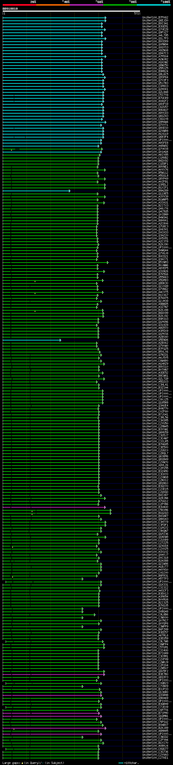
Task: Click hit label UniRef100_B2KJ90
Action: [155, 245]
